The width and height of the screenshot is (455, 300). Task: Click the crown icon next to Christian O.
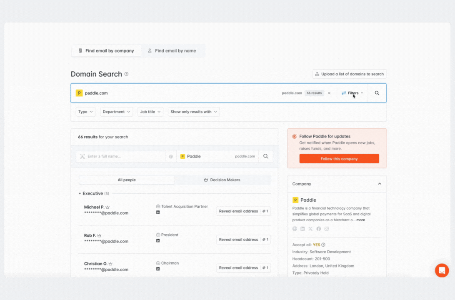tap(110, 264)
